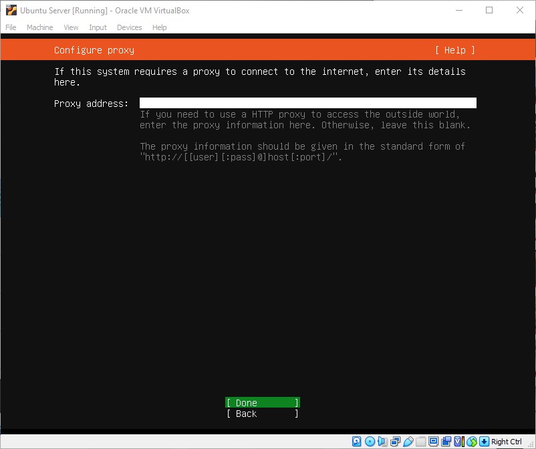Click the resize grip in status bar corner
The image size is (536, 449).
531,444
